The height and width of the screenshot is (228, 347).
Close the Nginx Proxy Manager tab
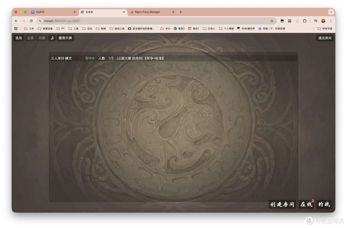coord(173,12)
